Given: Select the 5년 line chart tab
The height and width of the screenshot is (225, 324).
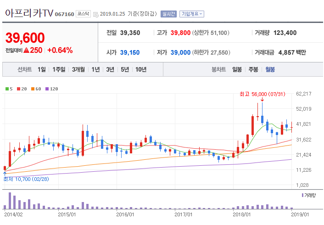Looking at the screenshot, I should (x=125, y=69).
